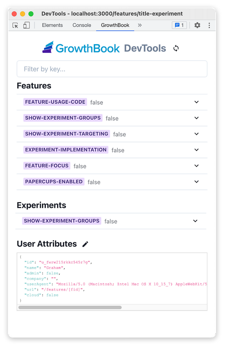Expand the SHOW-EXPERIMENT-GROUPS feature row
This screenshot has height=349, width=226.
(x=196, y=118)
